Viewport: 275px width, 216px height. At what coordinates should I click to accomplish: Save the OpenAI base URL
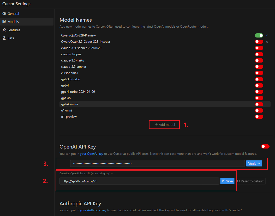pyautogui.click(x=227, y=181)
